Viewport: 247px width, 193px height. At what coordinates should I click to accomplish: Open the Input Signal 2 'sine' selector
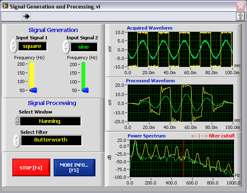click(x=84, y=47)
